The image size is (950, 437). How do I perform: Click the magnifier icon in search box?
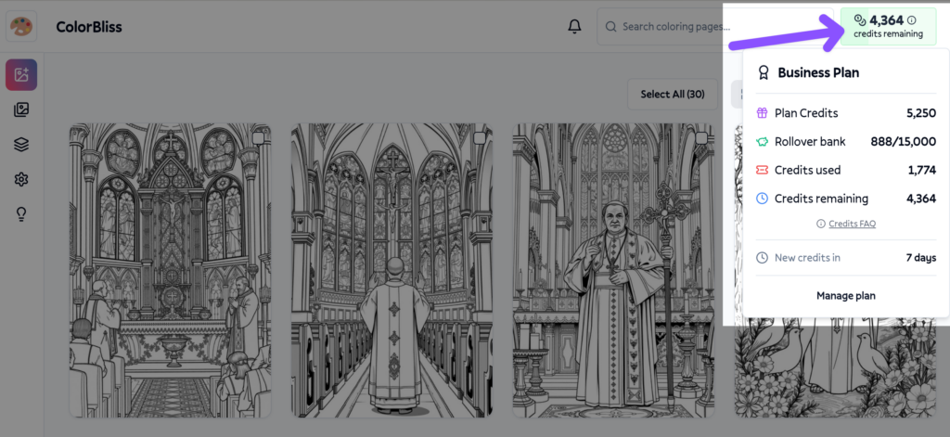point(610,27)
